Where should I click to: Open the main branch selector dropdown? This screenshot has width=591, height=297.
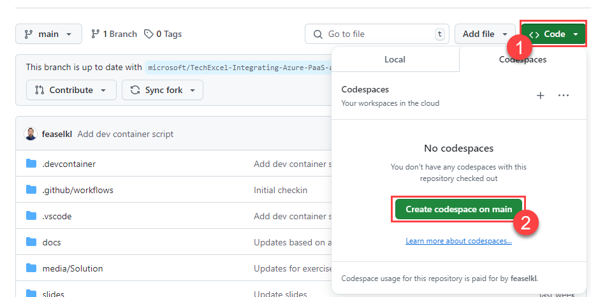click(x=48, y=34)
